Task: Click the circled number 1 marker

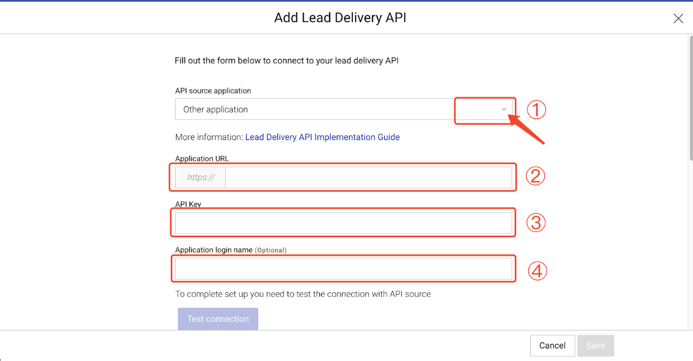Action: 536,110
